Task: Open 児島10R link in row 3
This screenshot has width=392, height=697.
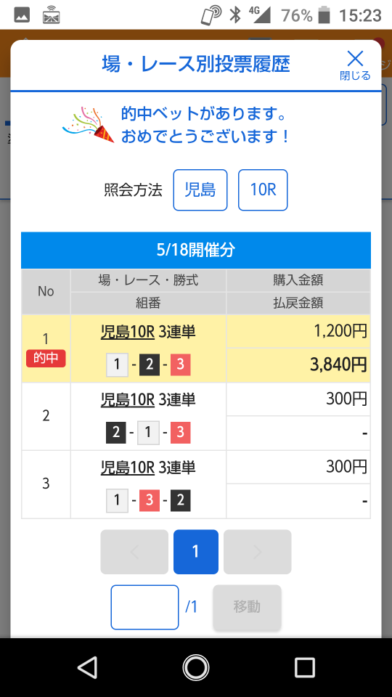Action: (x=128, y=467)
